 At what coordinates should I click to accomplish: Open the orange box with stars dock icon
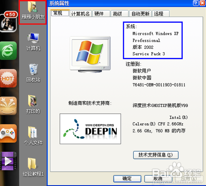(x=8, y=106)
